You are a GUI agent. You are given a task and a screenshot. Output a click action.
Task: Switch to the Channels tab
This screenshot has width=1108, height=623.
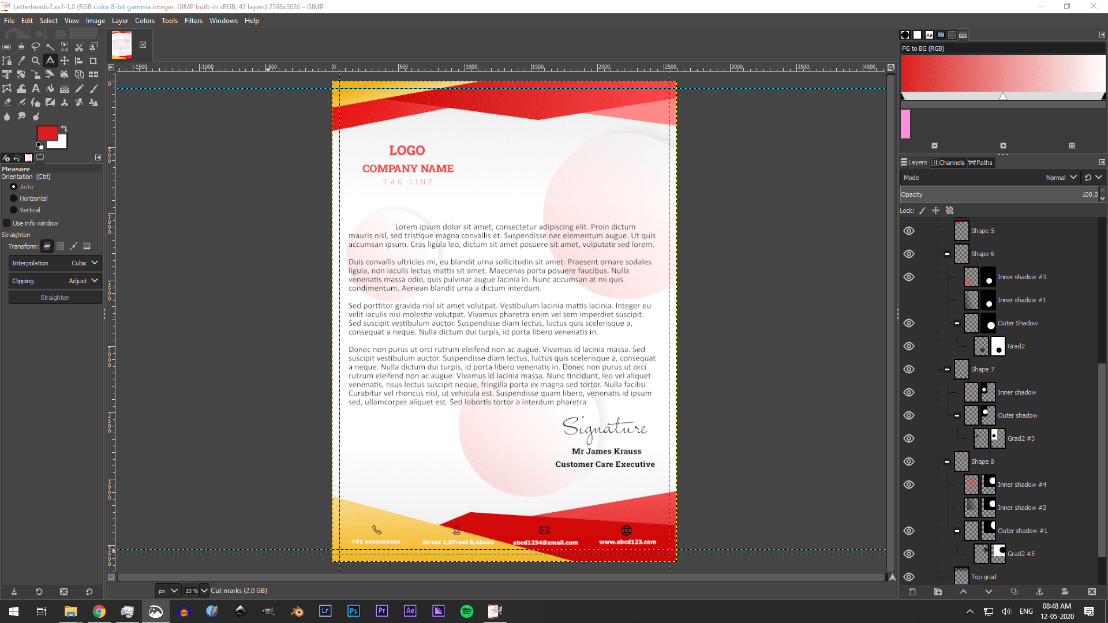pos(948,162)
